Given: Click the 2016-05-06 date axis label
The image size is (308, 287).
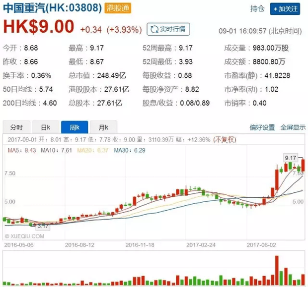Looking at the screenshot, I should point(19,245).
